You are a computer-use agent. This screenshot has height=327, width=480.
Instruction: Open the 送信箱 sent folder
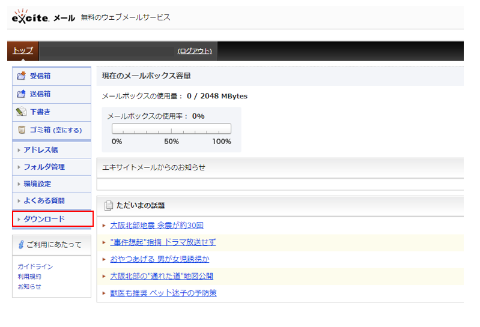coord(40,94)
